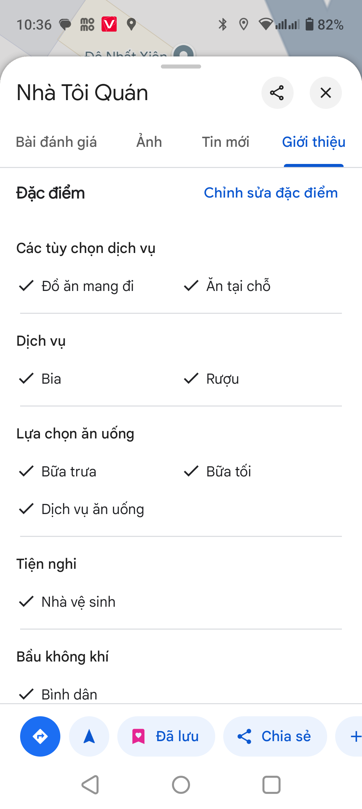Open recent apps with the square button
Screen dimensions: 362x809
271,785
